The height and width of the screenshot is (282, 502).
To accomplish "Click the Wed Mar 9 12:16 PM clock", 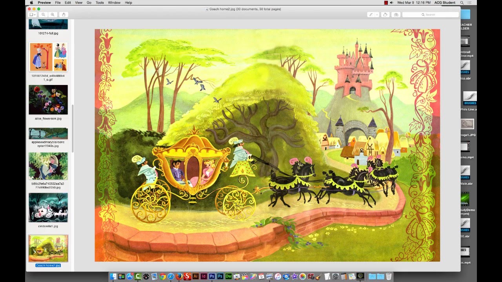I will [414, 3].
